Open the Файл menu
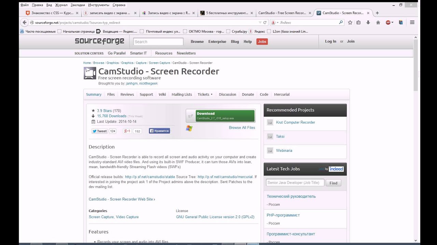The width and height of the screenshot is (437, 245). pos(25,5)
